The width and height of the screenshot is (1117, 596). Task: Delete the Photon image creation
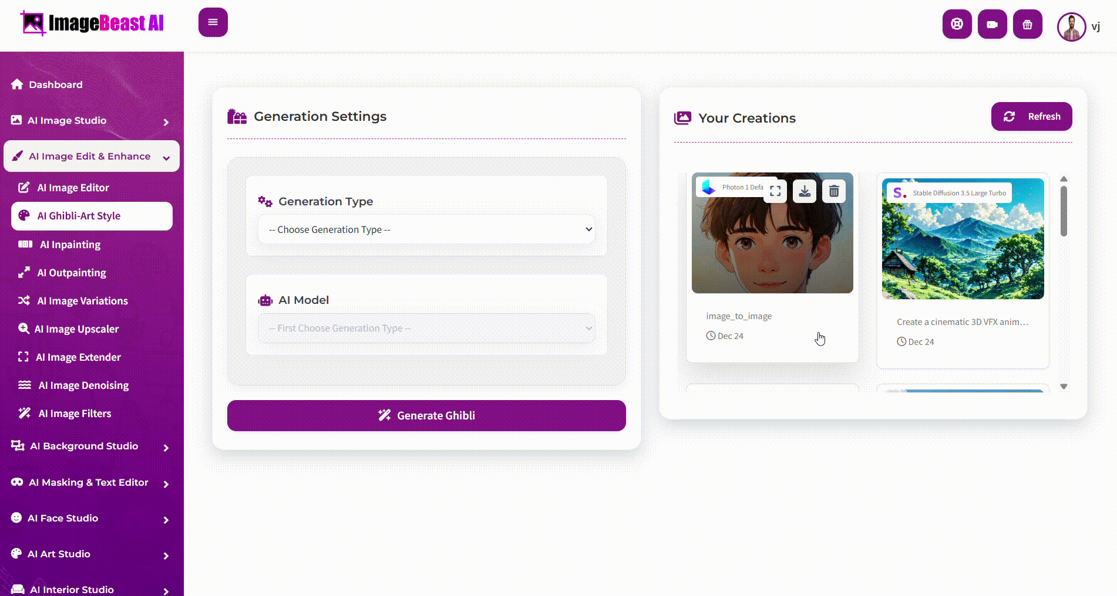click(x=834, y=191)
